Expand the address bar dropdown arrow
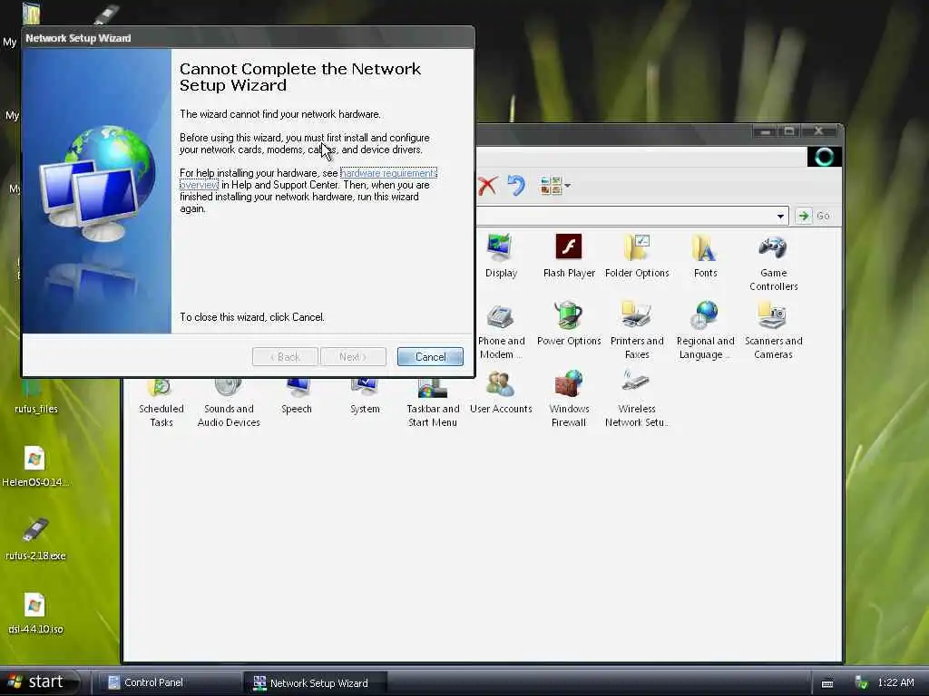929x696 pixels. [780, 216]
